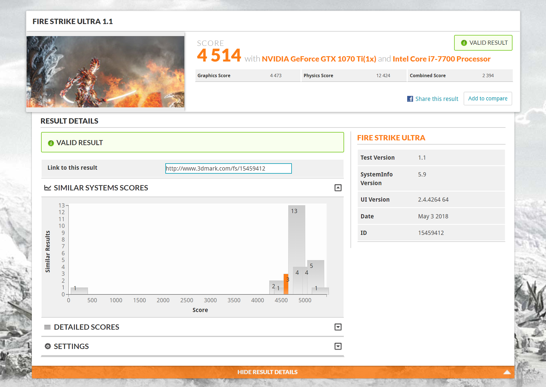
Task: Click Hide Result Details bar
Action: (267, 372)
